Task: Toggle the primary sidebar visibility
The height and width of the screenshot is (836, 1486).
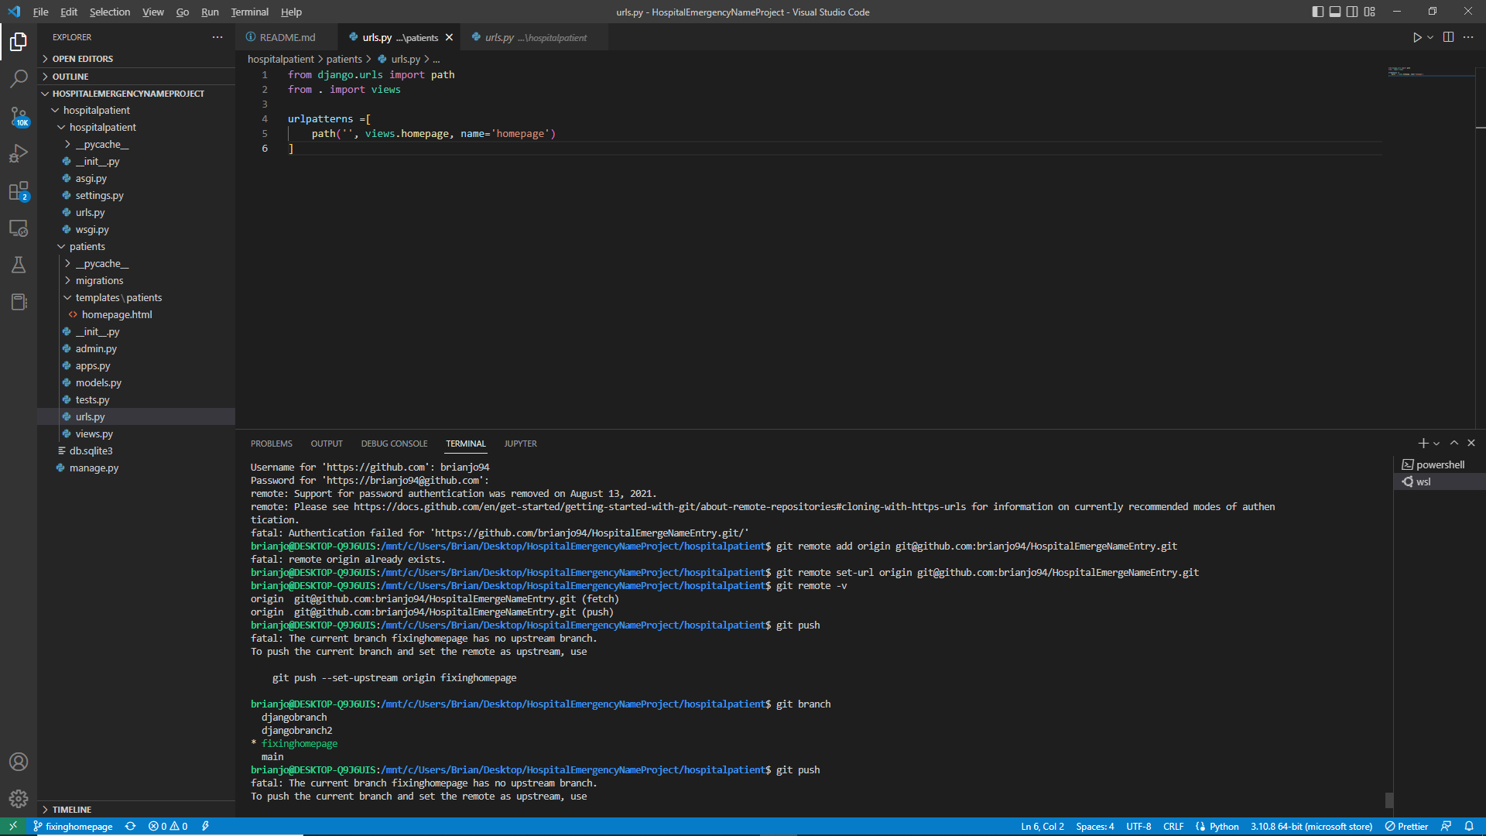Action: pyautogui.click(x=1317, y=12)
